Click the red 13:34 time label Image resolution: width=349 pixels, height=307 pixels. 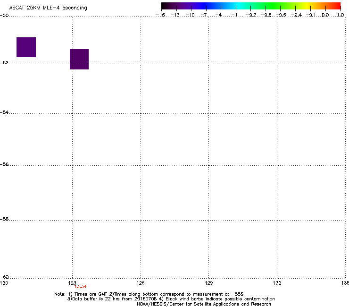(81, 287)
